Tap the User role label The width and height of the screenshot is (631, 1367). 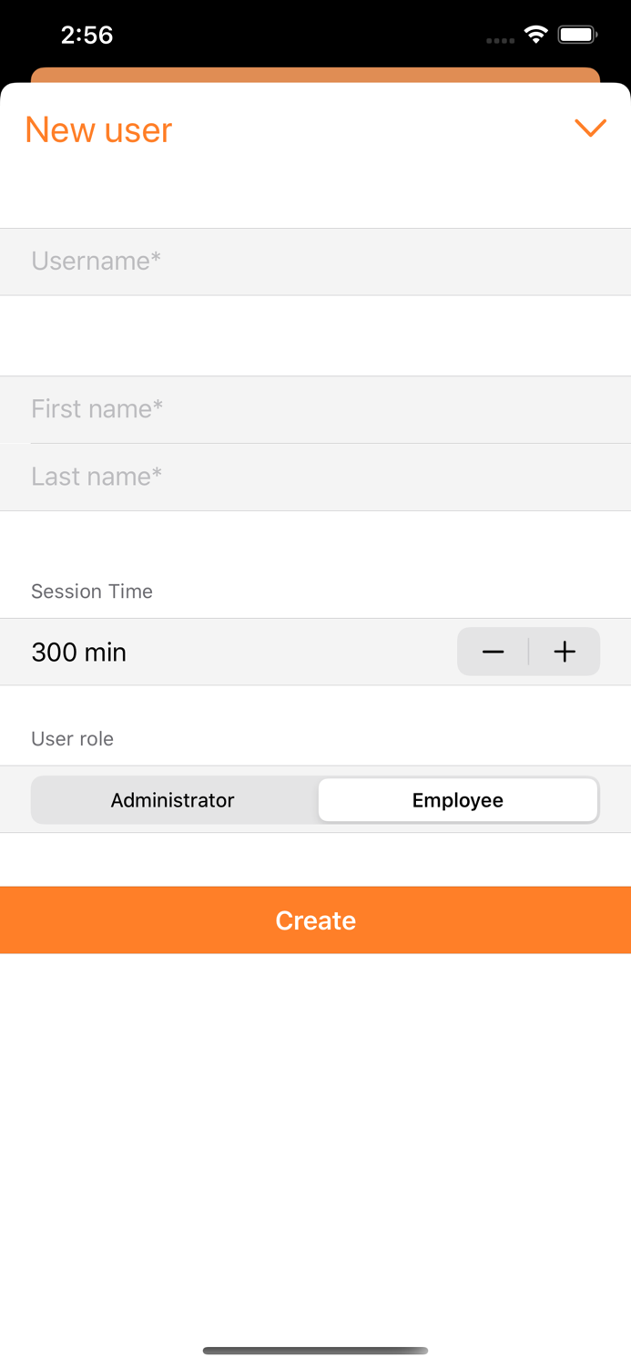pyautogui.click(x=72, y=738)
